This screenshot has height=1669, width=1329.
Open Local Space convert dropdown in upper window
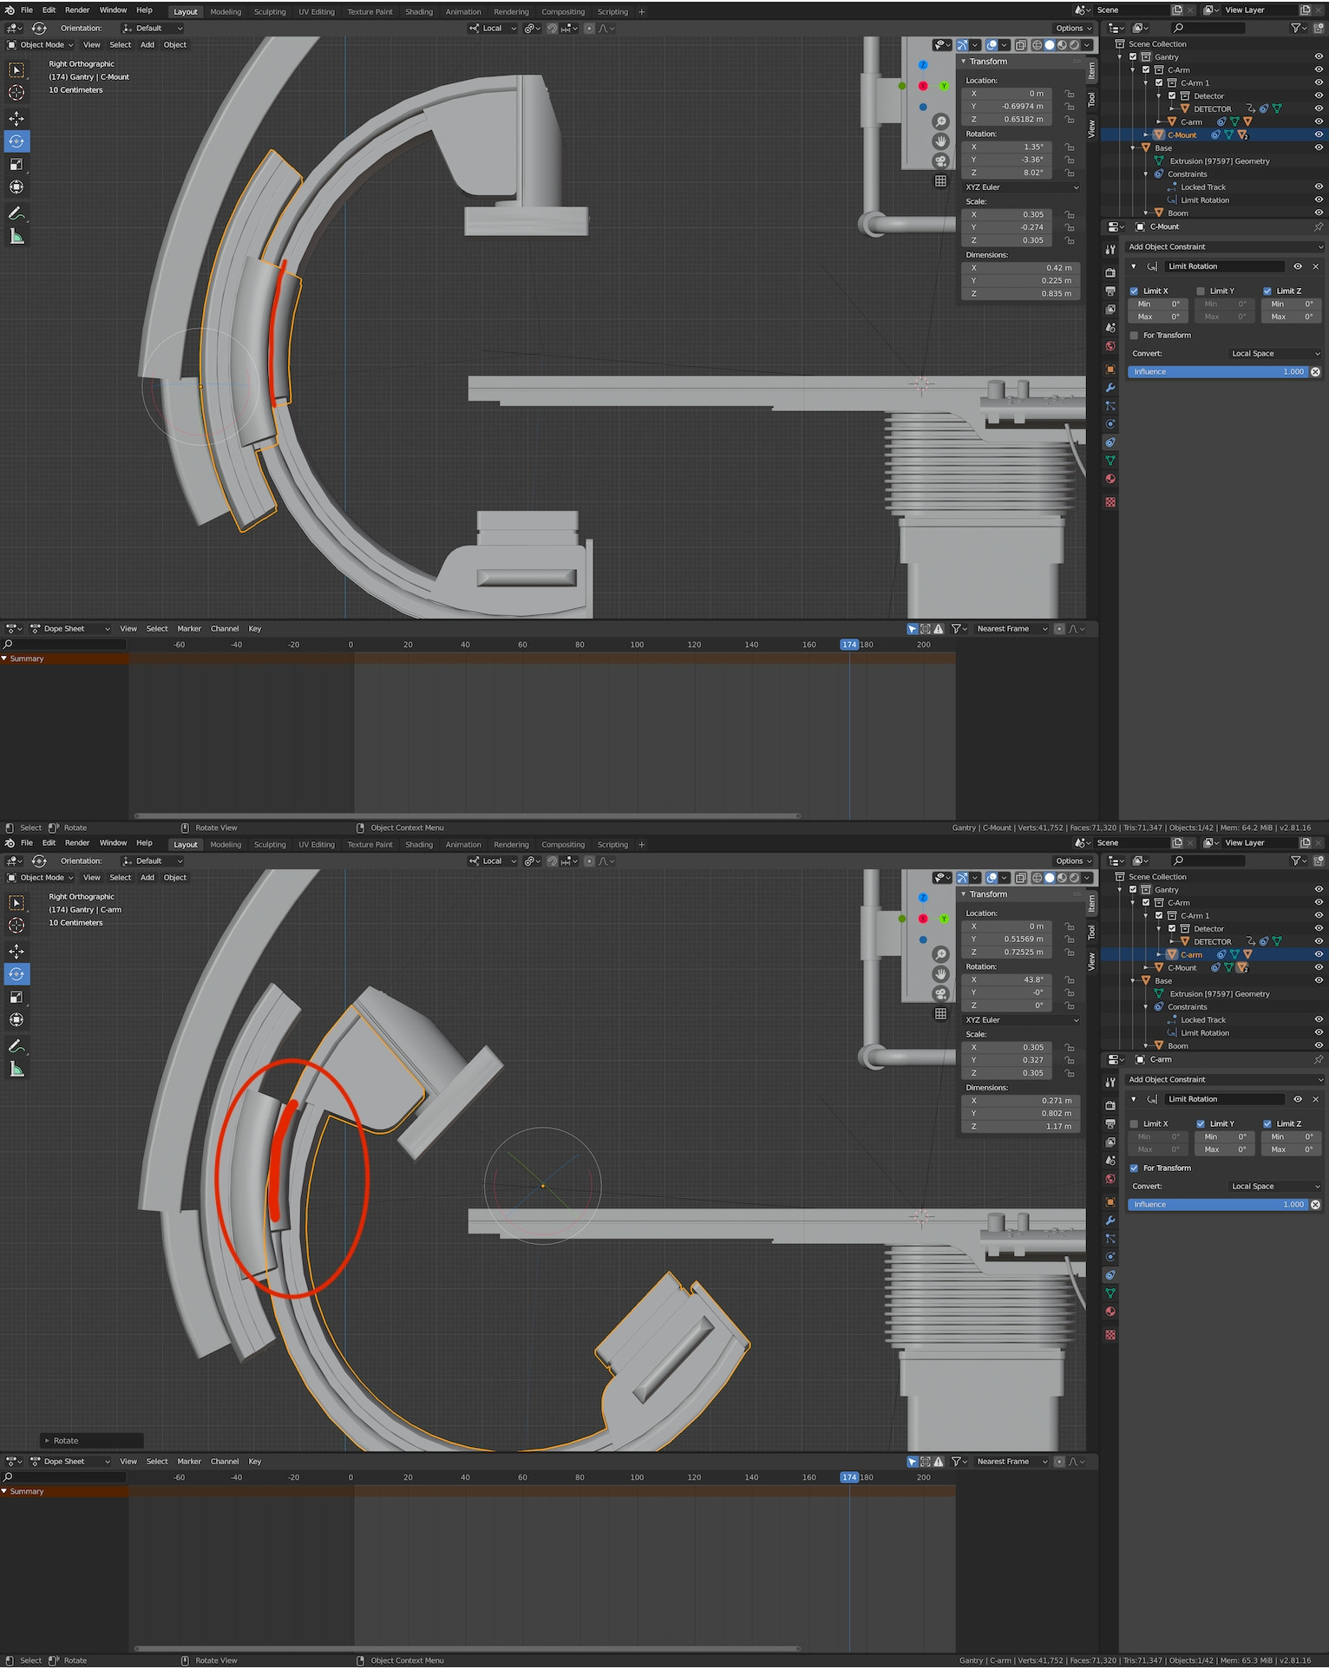tap(1275, 354)
